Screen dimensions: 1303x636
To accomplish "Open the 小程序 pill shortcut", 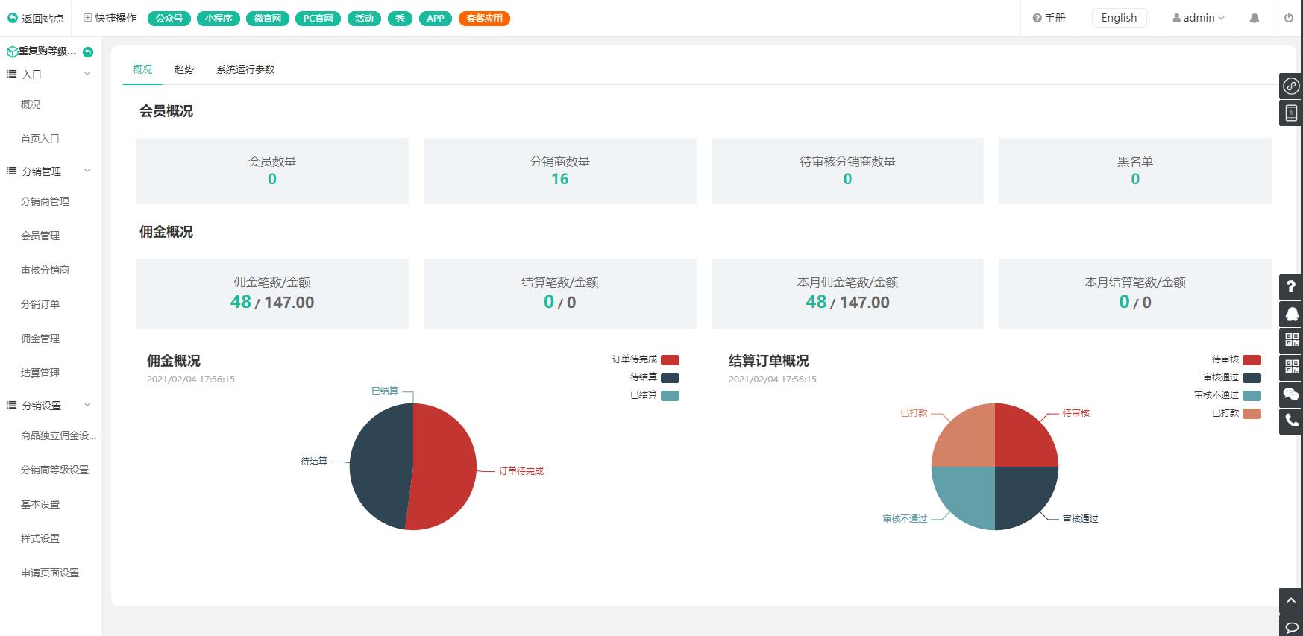I will click(219, 19).
